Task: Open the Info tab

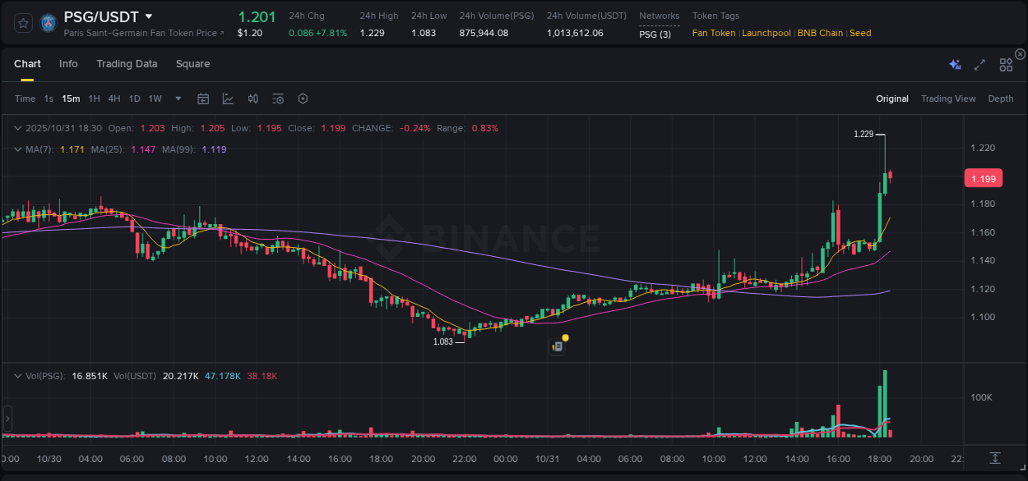Action: (68, 64)
